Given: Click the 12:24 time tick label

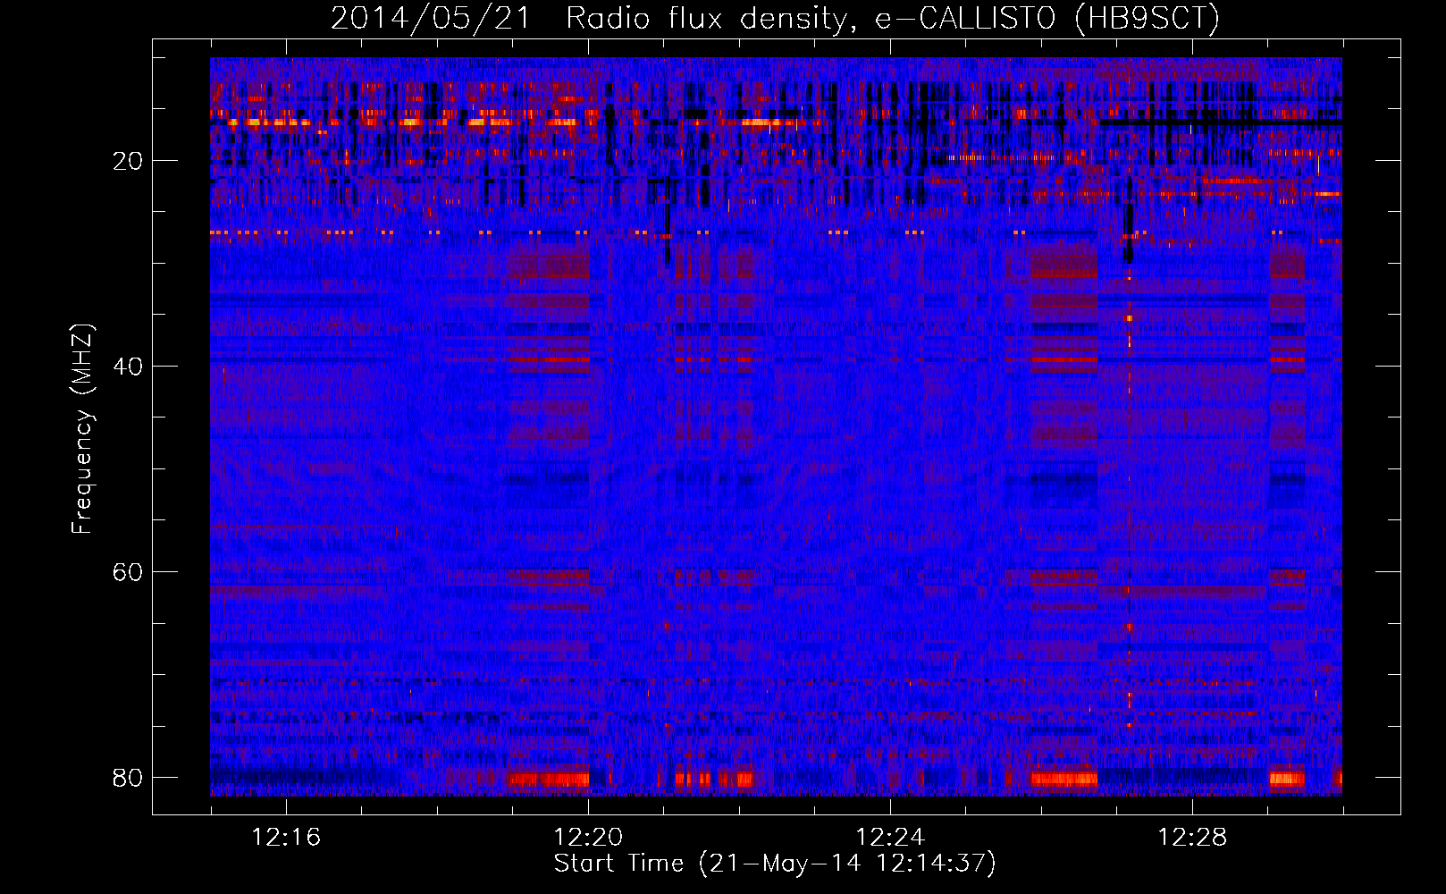Looking at the screenshot, I should click(890, 838).
